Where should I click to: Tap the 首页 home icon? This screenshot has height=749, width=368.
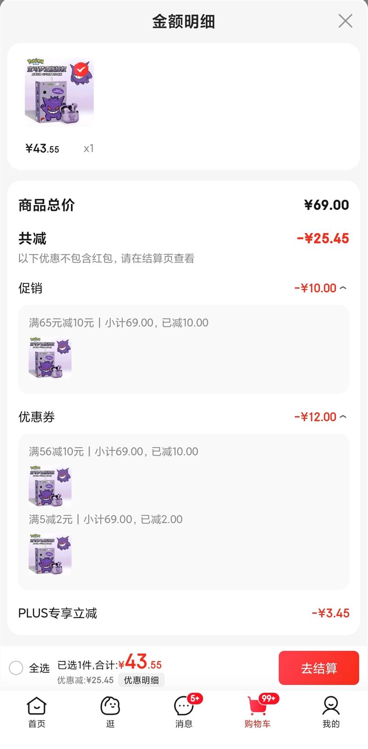tap(37, 706)
